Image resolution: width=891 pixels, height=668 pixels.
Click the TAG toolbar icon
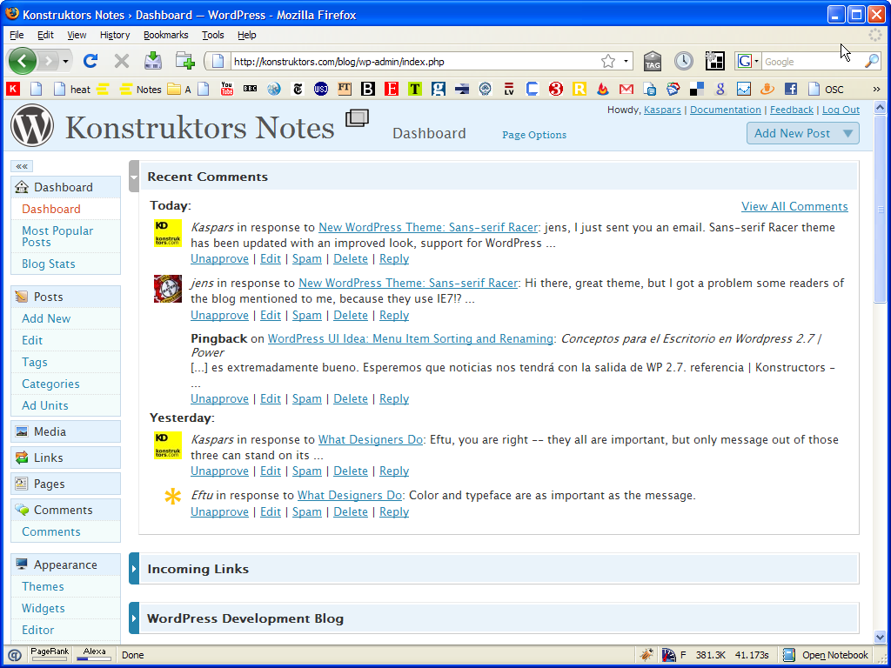653,61
